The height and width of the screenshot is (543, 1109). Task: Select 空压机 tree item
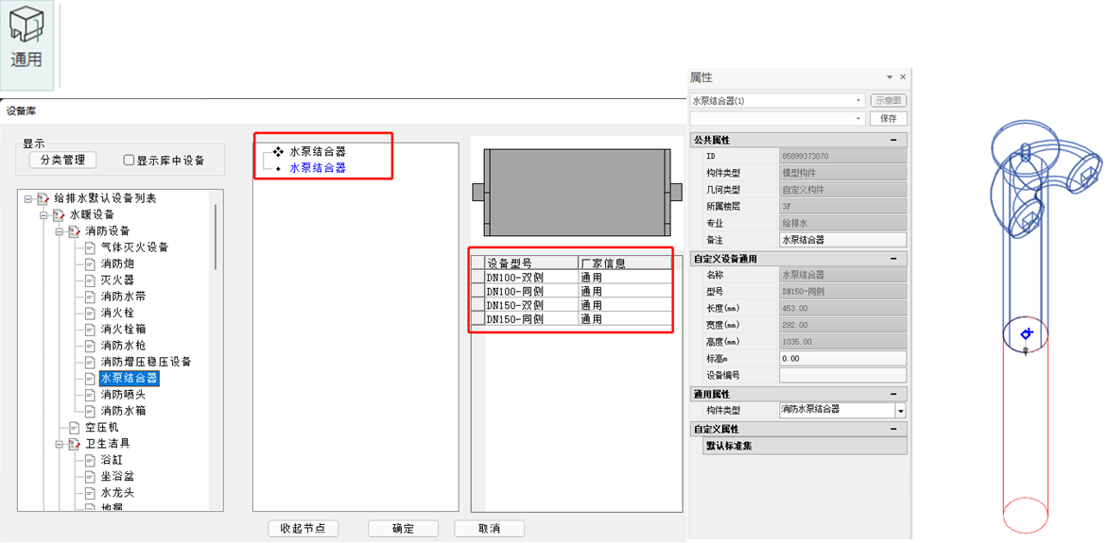coord(101,428)
